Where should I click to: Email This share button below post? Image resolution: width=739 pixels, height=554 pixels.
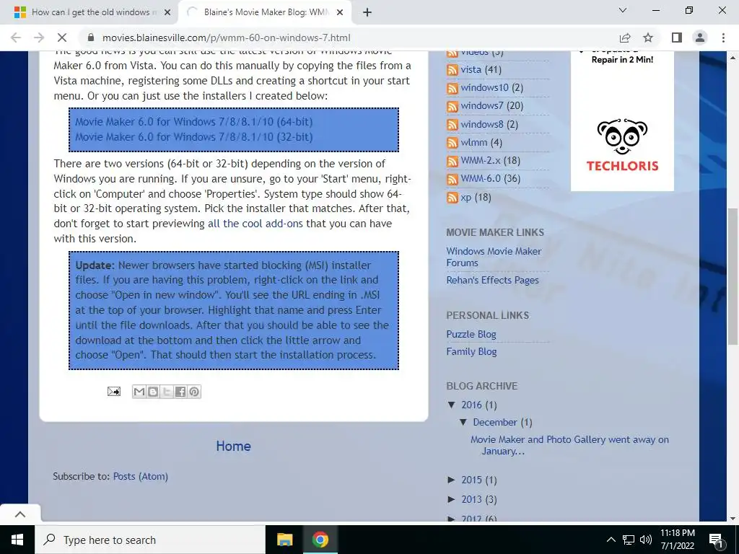click(x=139, y=392)
